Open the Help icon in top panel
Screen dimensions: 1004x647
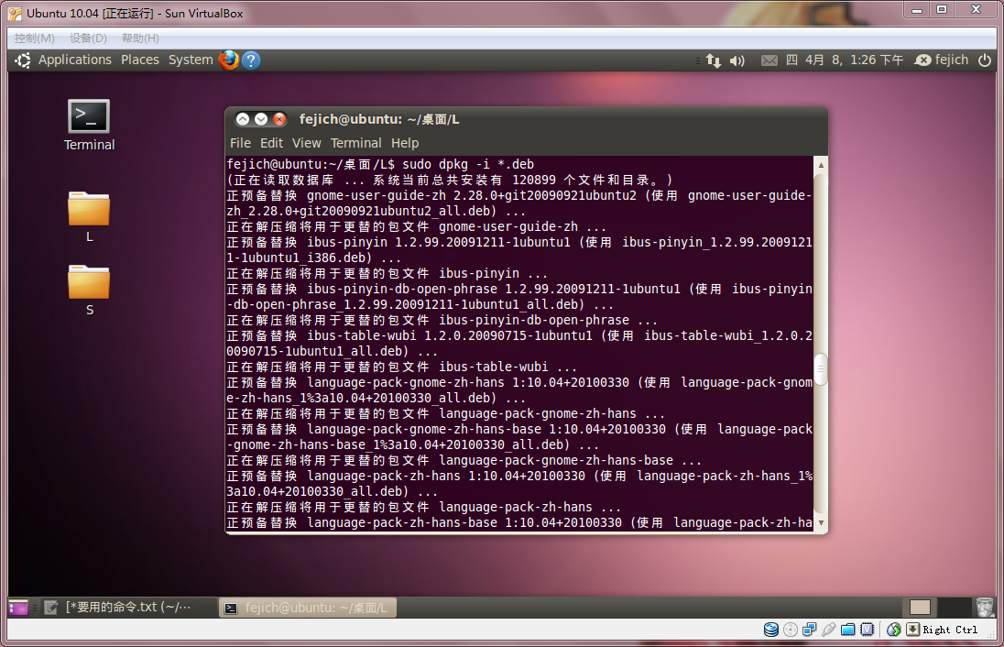pyautogui.click(x=251, y=60)
